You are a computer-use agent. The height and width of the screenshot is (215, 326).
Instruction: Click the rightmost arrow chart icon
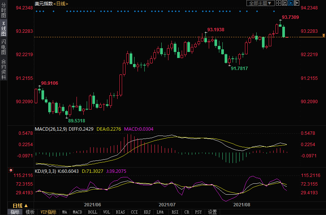tap(296, 3)
